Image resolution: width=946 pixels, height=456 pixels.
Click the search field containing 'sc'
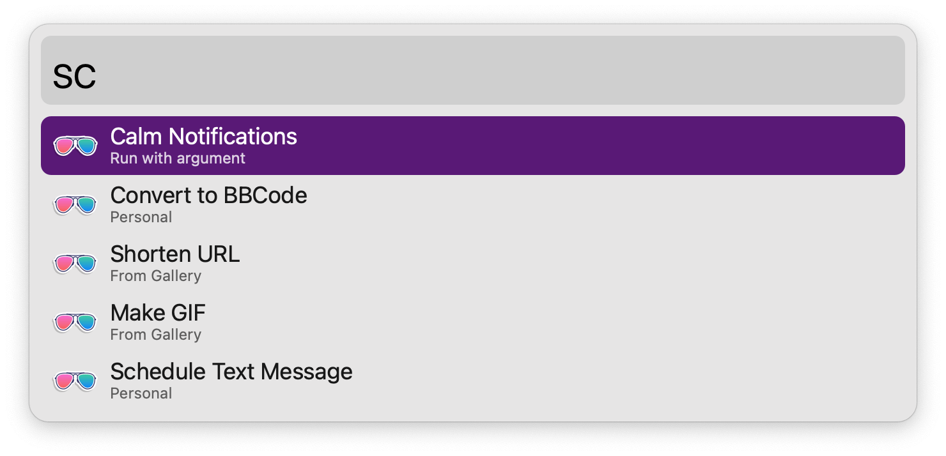tap(473, 70)
